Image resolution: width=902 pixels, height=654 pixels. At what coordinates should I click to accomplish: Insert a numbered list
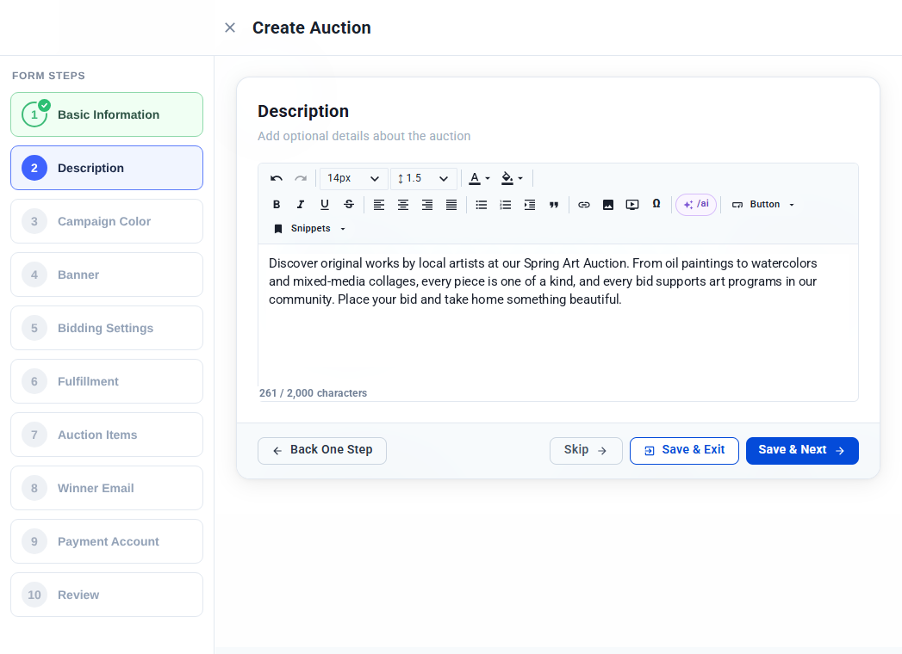pyautogui.click(x=505, y=205)
